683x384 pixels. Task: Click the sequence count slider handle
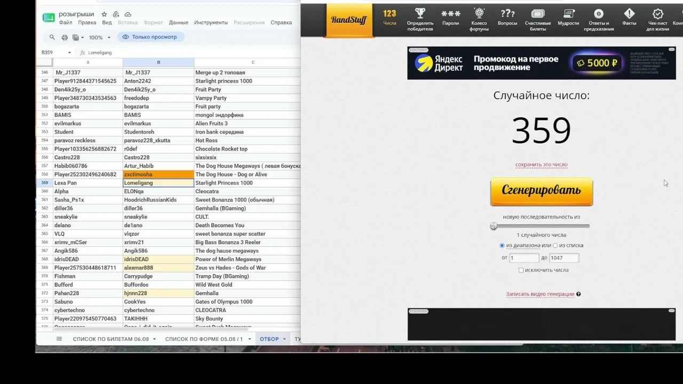click(494, 226)
